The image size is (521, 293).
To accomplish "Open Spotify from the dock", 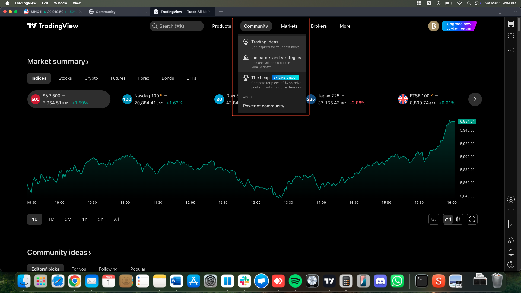I will (x=295, y=281).
